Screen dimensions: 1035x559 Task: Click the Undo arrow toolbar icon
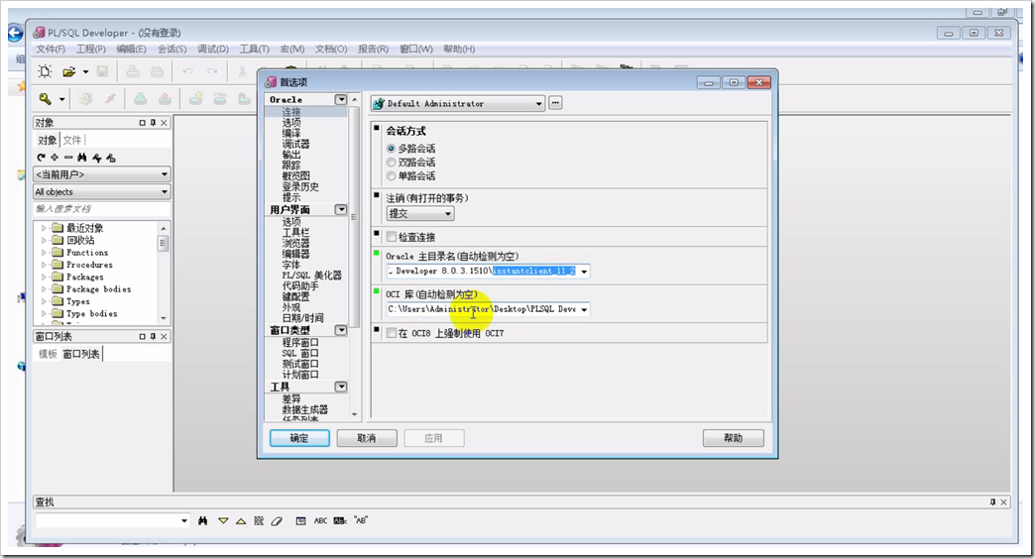(188, 71)
